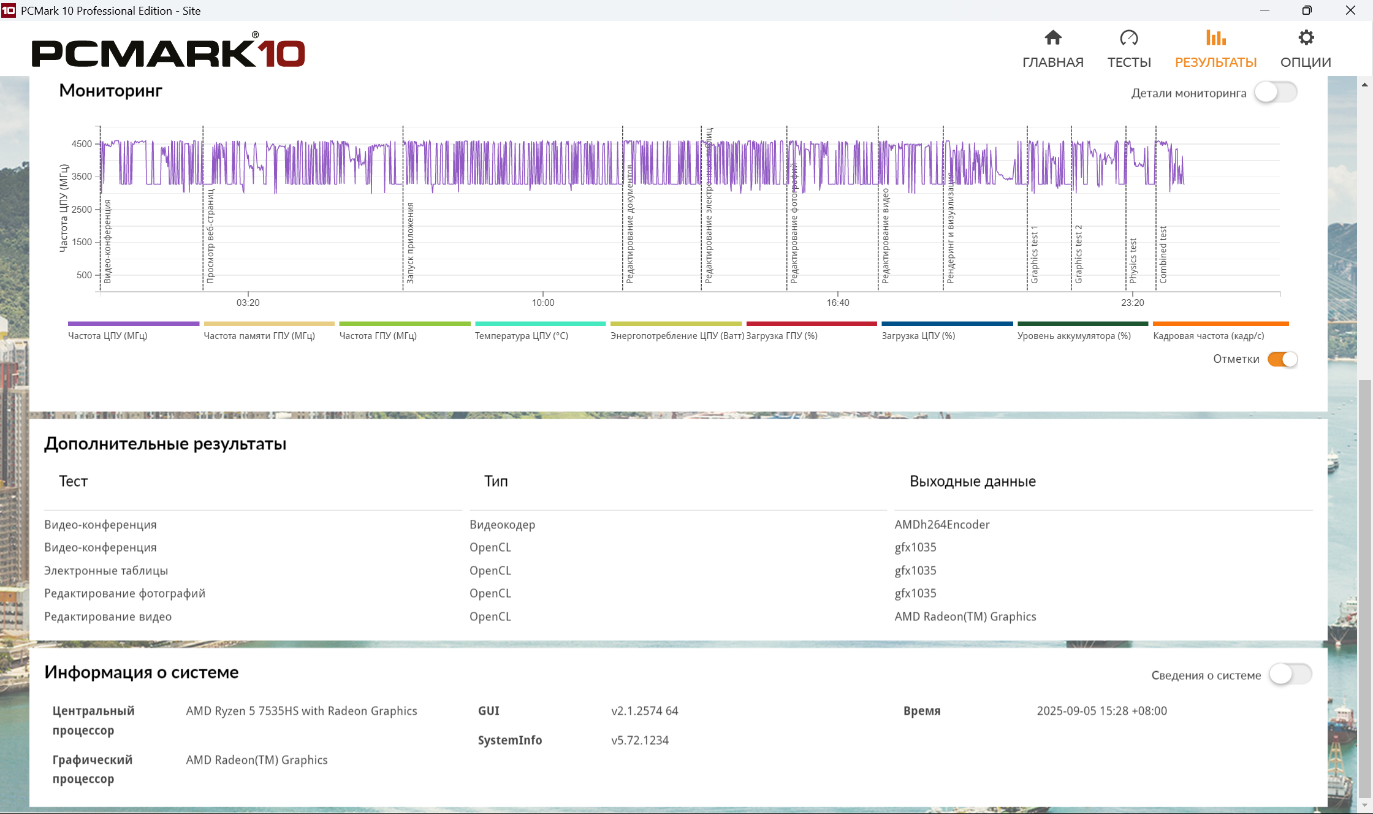Click the ОПЦИИ tab label
This screenshot has height=814, width=1373.
click(1306, 62)
